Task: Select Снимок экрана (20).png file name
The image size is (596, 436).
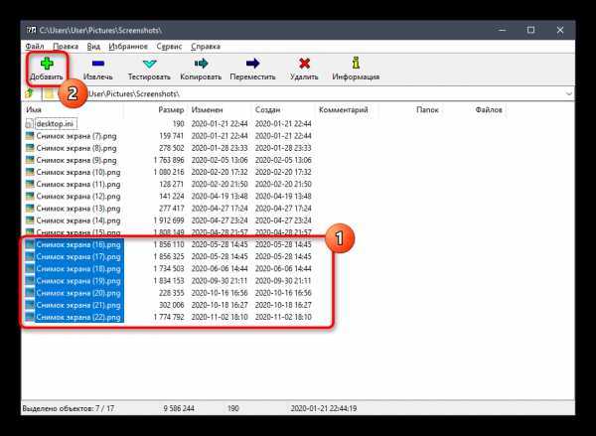Action: pyautogui.click(x=78, y=293)
